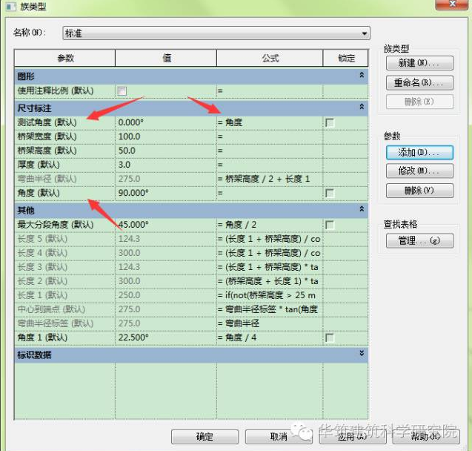The width and height of the screenshot is (472, 451).
Task: Click the 应用 apply button
Action: pyautogui.click(x=353, y=437)
